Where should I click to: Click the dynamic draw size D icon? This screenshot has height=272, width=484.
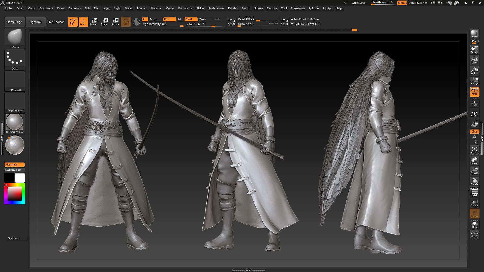click(285, 22)
